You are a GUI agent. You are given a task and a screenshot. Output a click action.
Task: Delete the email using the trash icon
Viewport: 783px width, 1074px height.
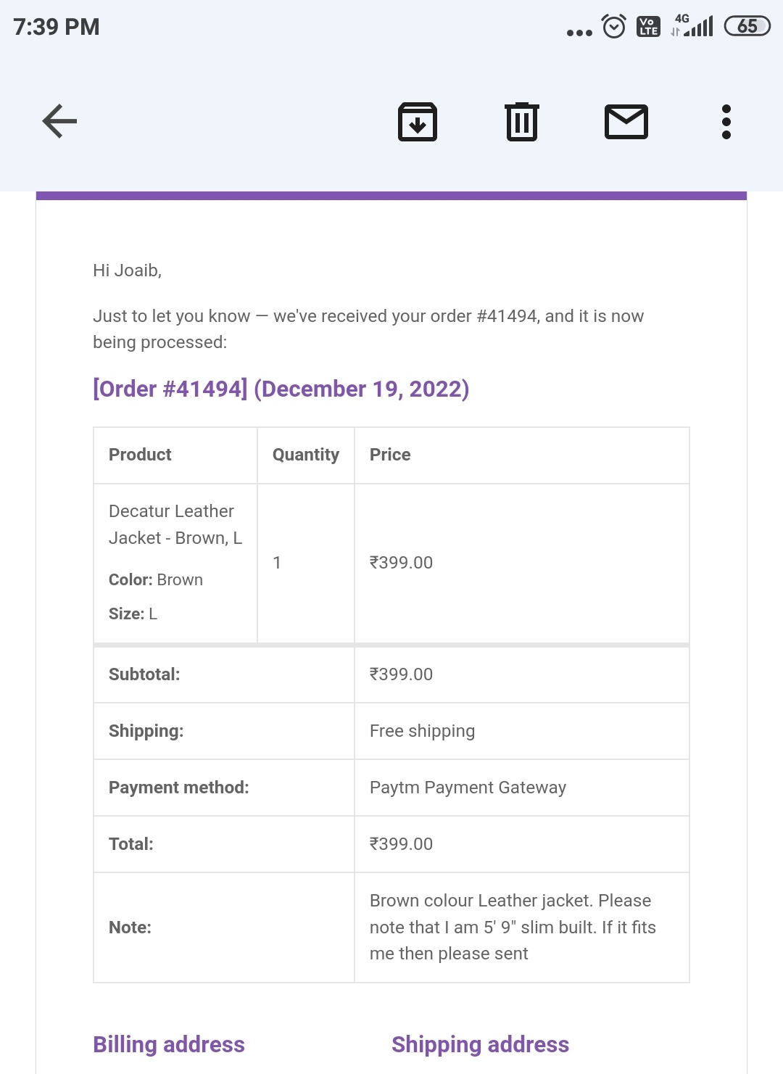(x=522, y=122)
